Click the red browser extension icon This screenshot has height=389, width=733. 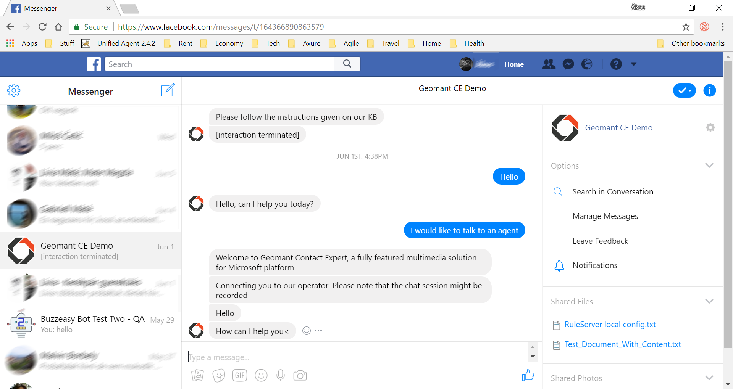click(x=704, y=27)
